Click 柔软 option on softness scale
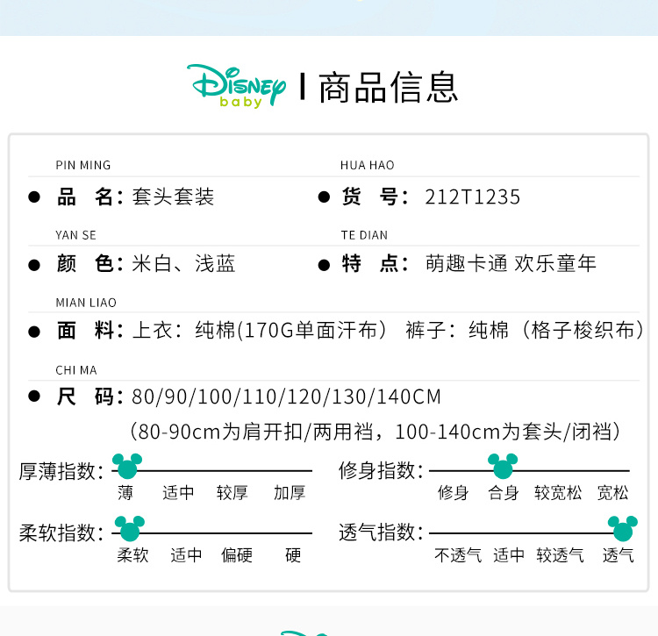This screenshot has width=658, height=636. (132, 555)
